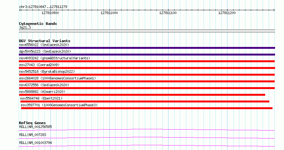Open variant label nsv4093242 (gnomADStructuralVariants)
The image size is (284, 150).
point(55,58)
